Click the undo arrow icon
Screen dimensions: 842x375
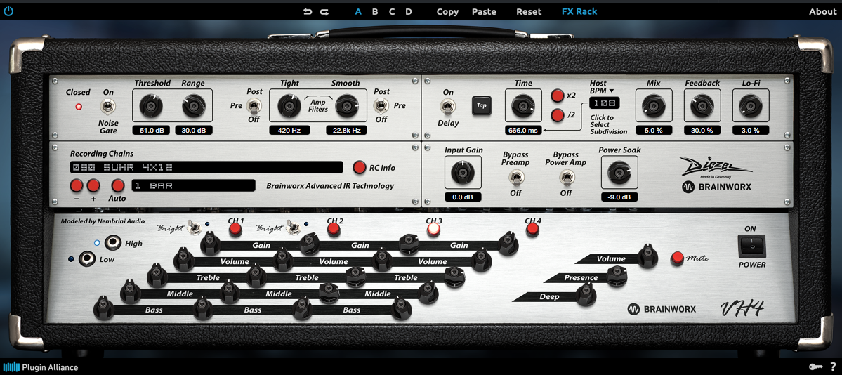pos(307,11)
